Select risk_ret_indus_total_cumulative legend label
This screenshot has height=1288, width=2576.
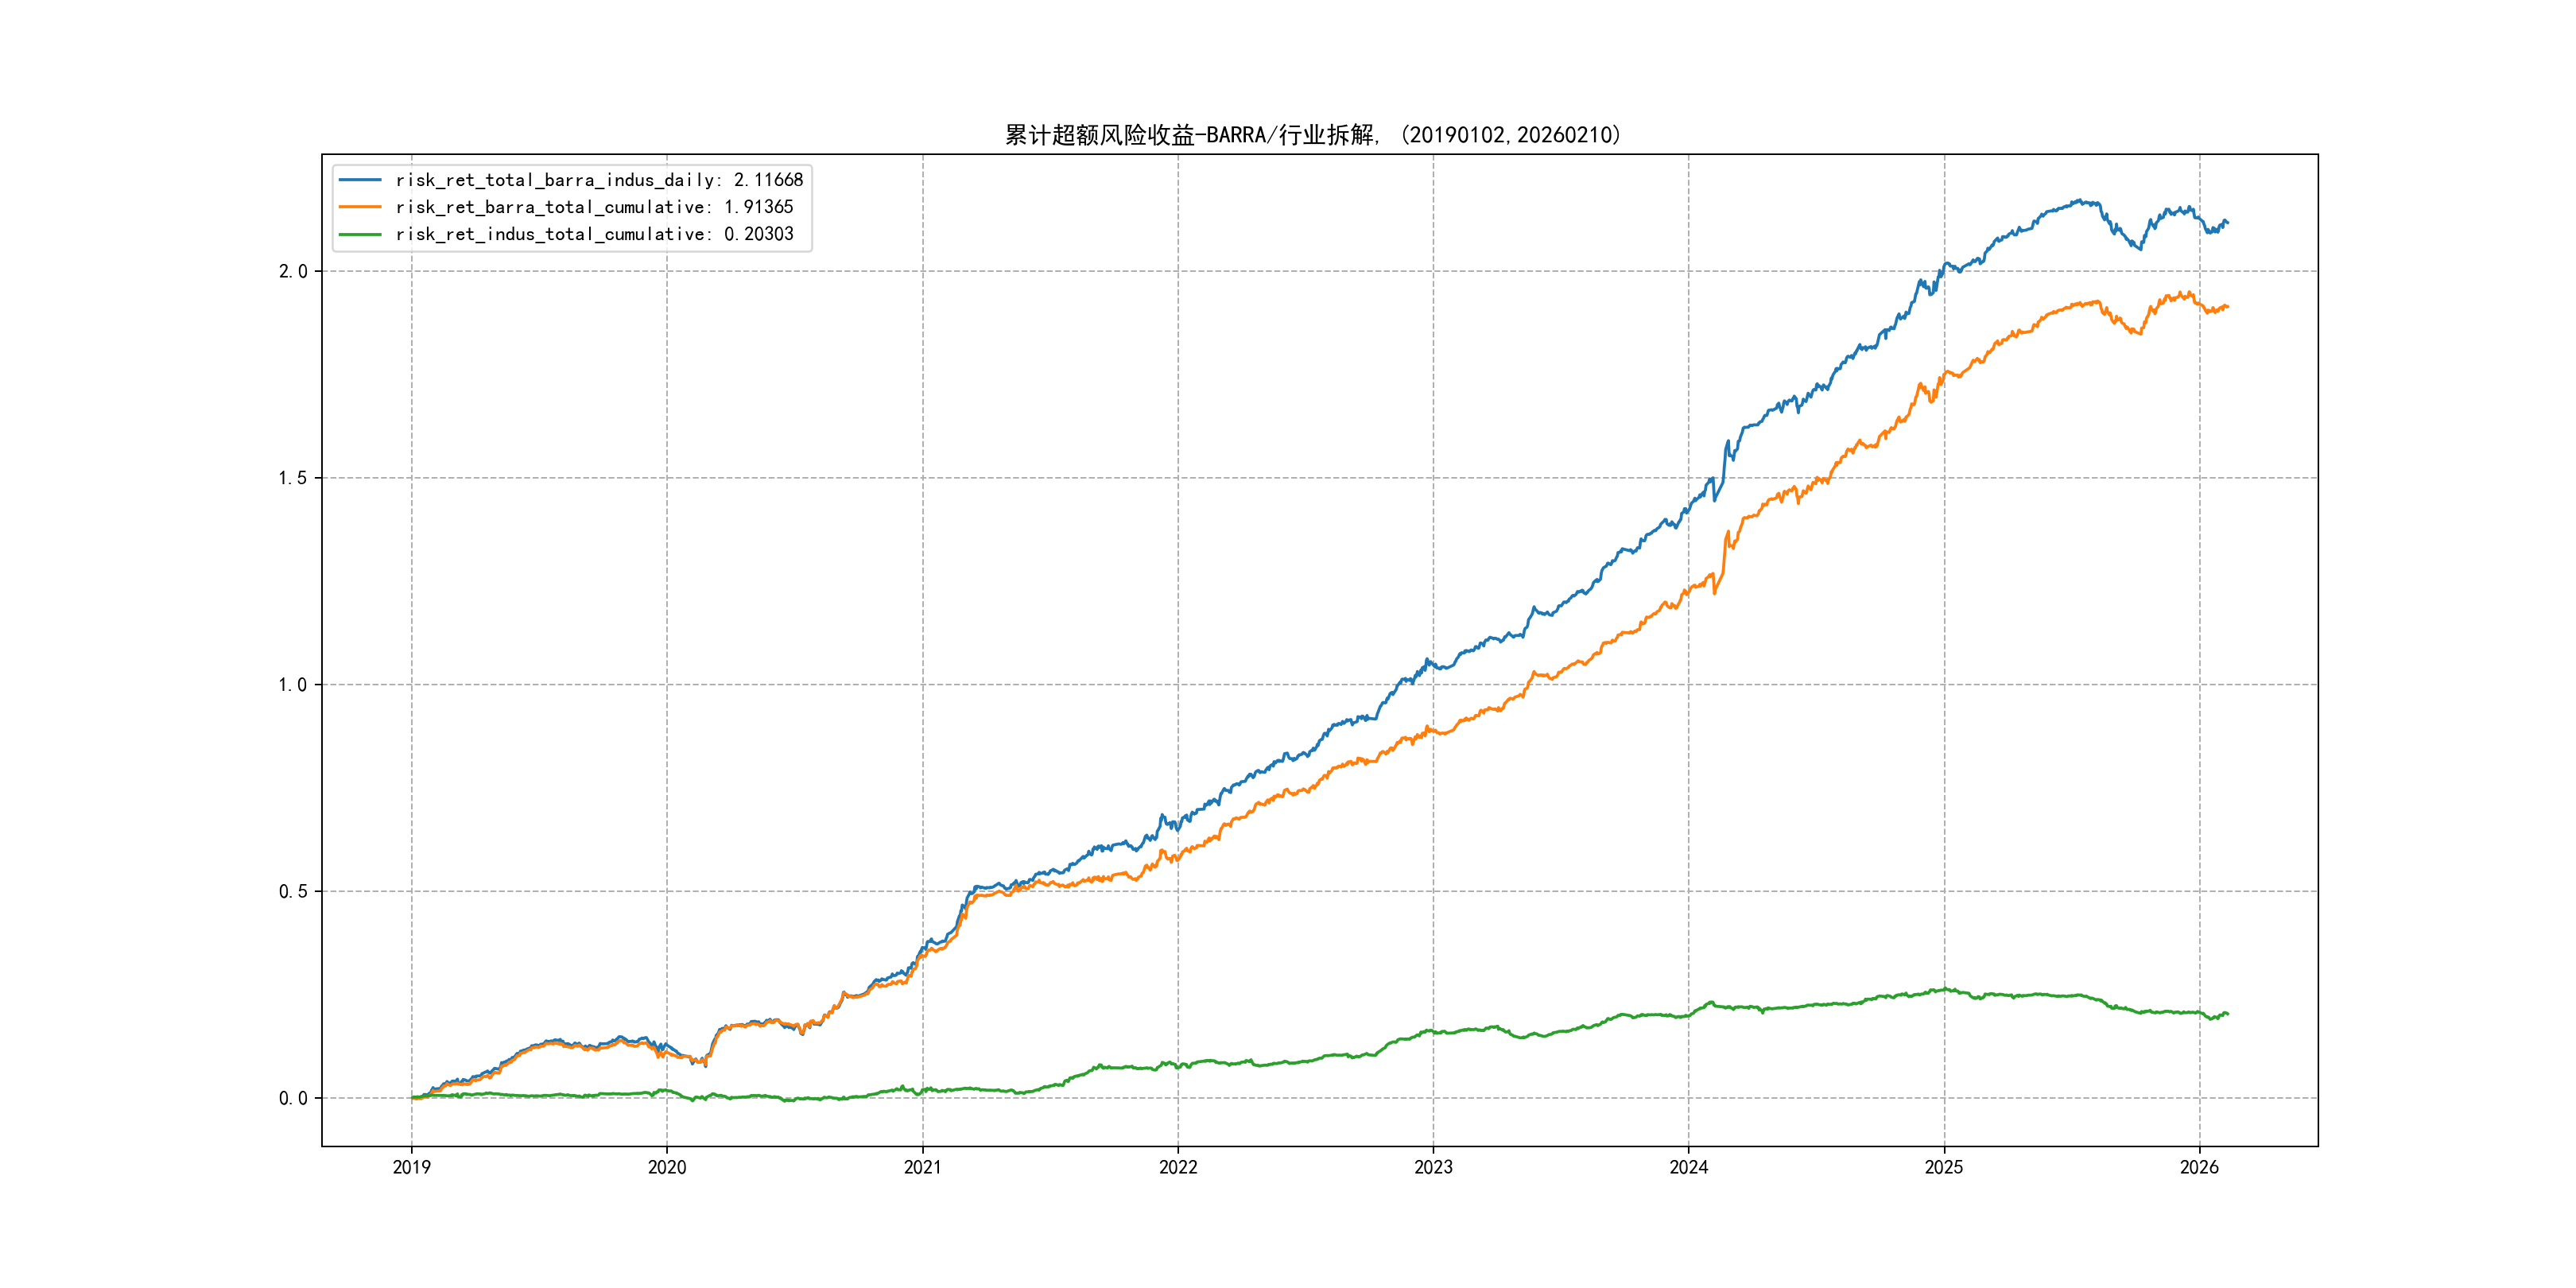594,234
